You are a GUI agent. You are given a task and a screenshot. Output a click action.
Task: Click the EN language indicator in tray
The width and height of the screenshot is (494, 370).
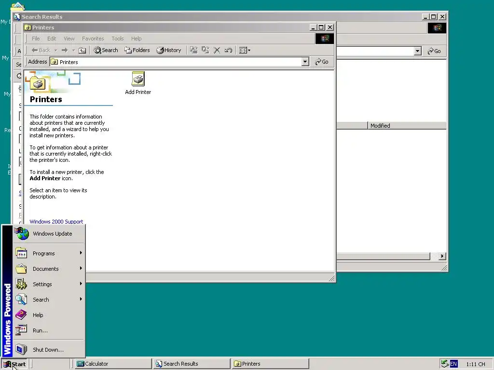point(453,364)
